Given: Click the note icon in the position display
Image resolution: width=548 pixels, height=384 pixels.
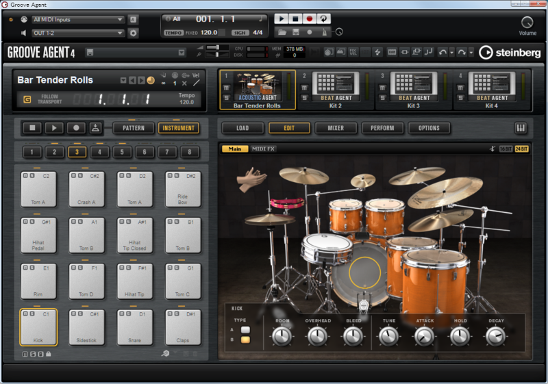Looking at the screenshot, I should tap(260, 19).
